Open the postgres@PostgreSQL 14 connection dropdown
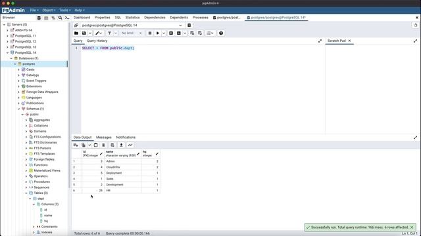421x236 pixels. click(x=132, y=25)
